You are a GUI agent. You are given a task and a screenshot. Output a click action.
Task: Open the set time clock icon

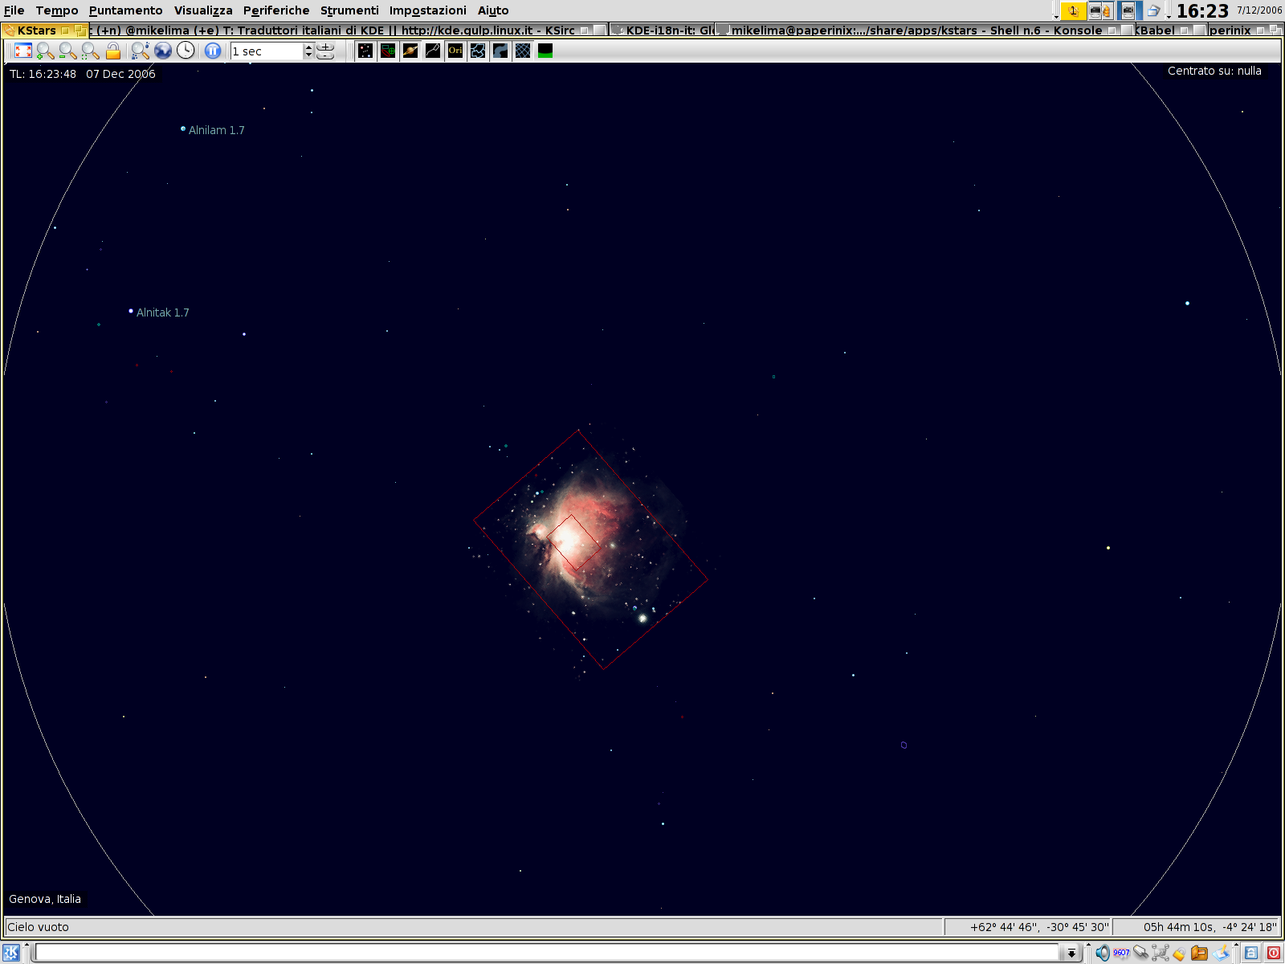pyautogui.click(x=186, y=51)
